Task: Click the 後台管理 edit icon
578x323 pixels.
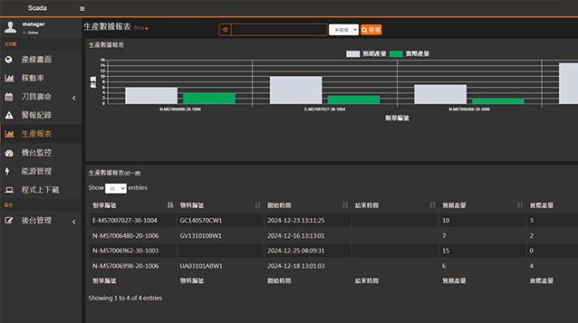Action: pos(9,221)
